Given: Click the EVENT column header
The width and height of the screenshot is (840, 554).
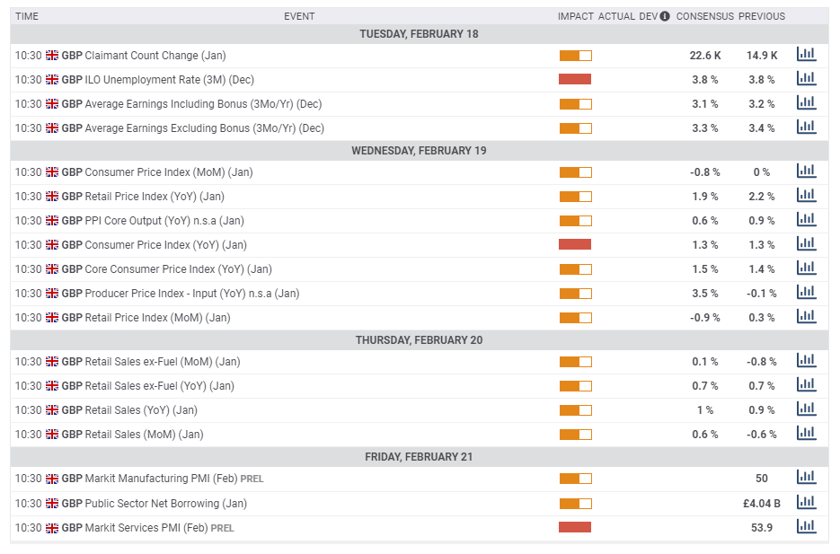Looking at the screenshot, I should pos(300,15).
